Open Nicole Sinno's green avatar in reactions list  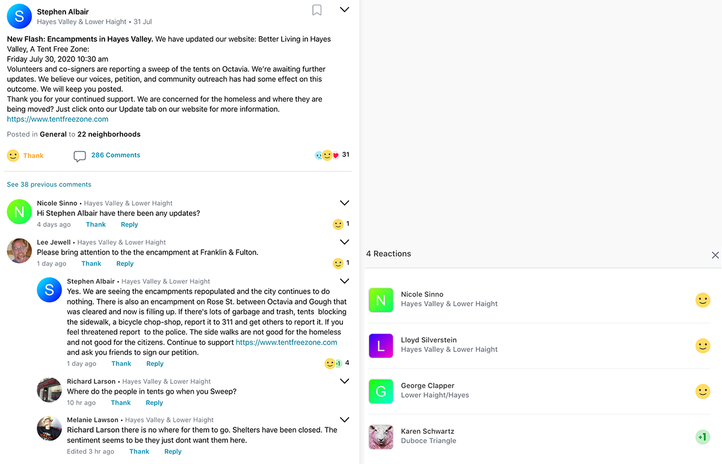[x=381, y=300]
